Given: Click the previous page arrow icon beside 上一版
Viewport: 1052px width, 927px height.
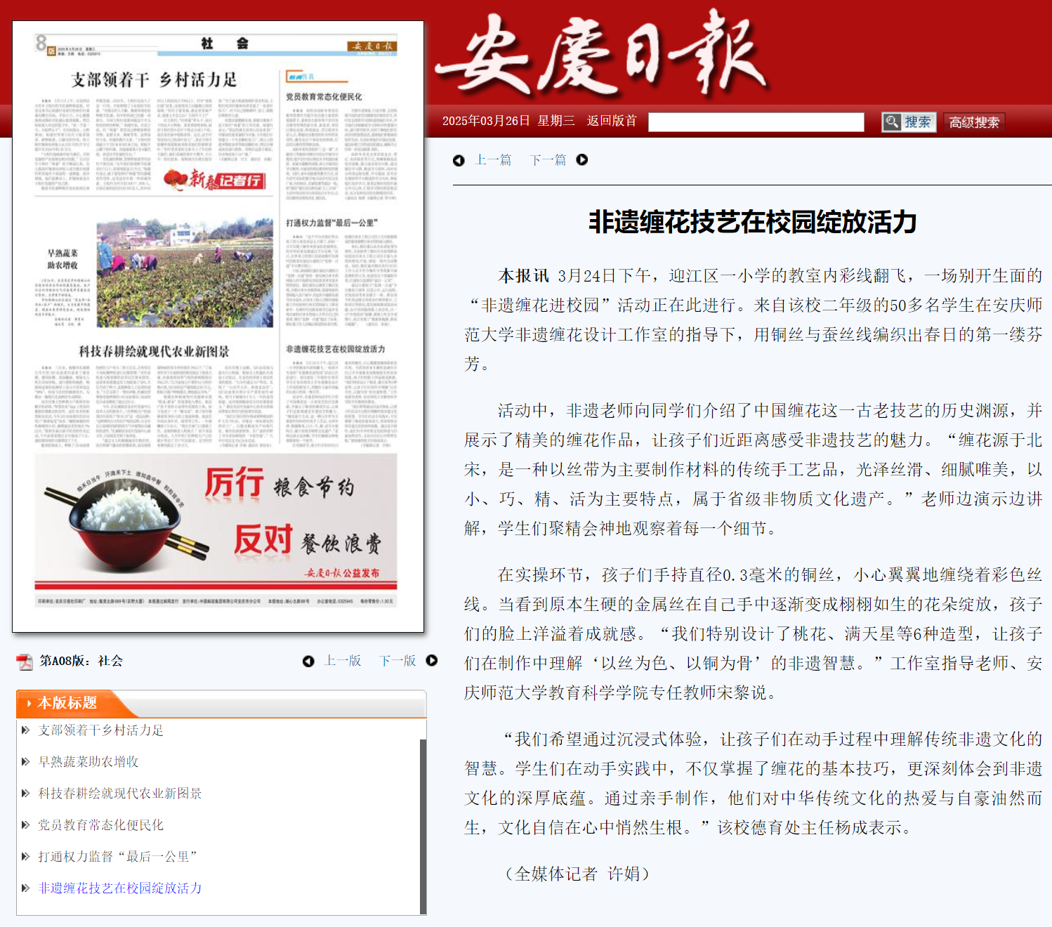Looking at the screenshot, I should (x=308, y=662).
